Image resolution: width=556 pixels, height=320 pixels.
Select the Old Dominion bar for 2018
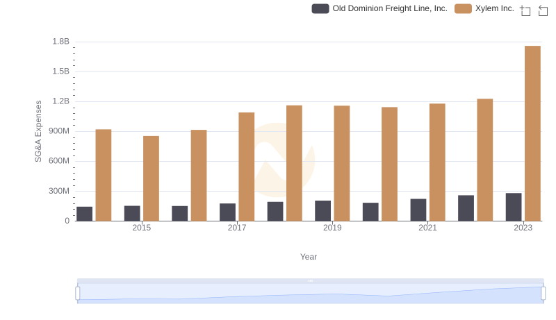click(275, 212)
